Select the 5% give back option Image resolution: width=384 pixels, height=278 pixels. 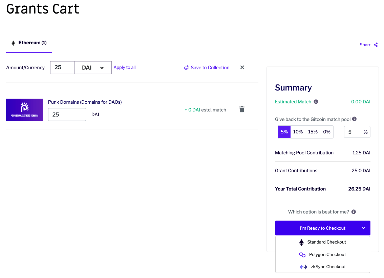pyautogui.click(x=284, y=132)
